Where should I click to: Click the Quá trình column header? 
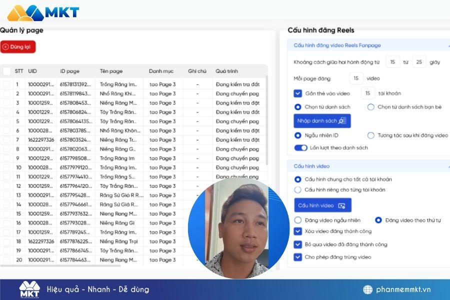click(225, 71)
